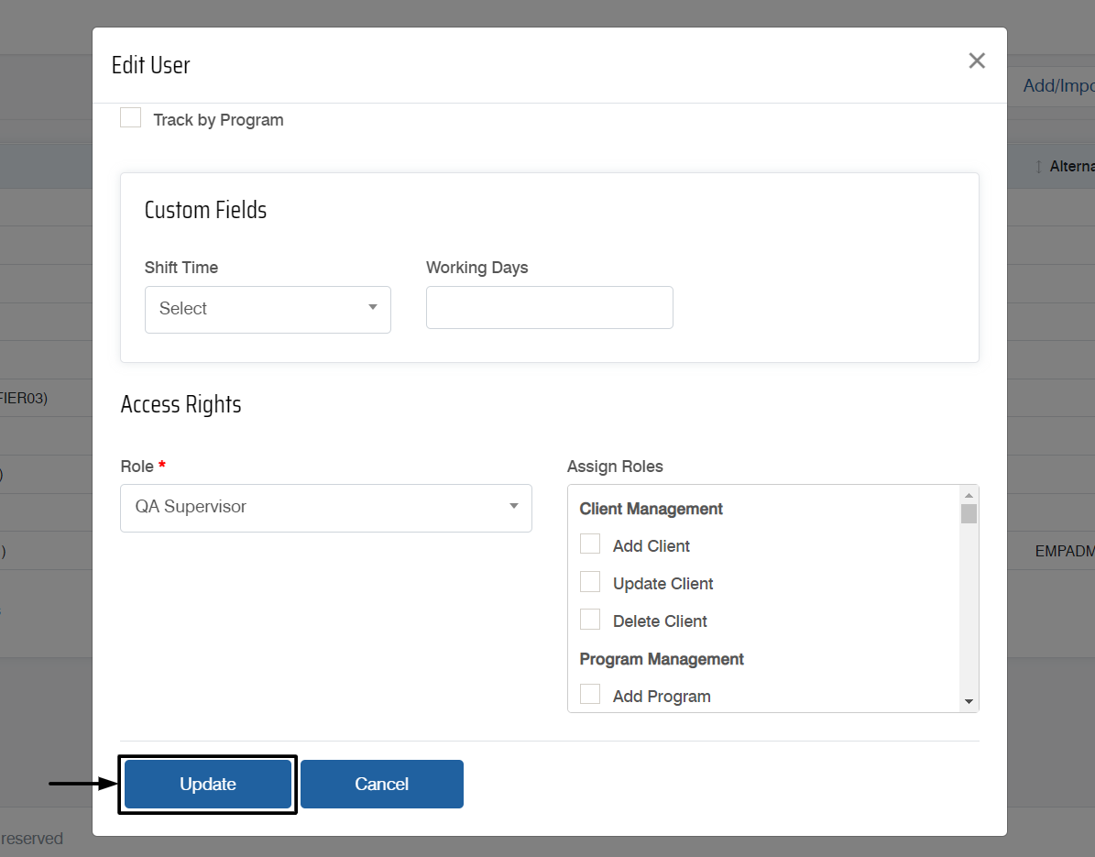
Task: Click the Assign Roles scroll up arrow
Action: [x=969, y=495]
